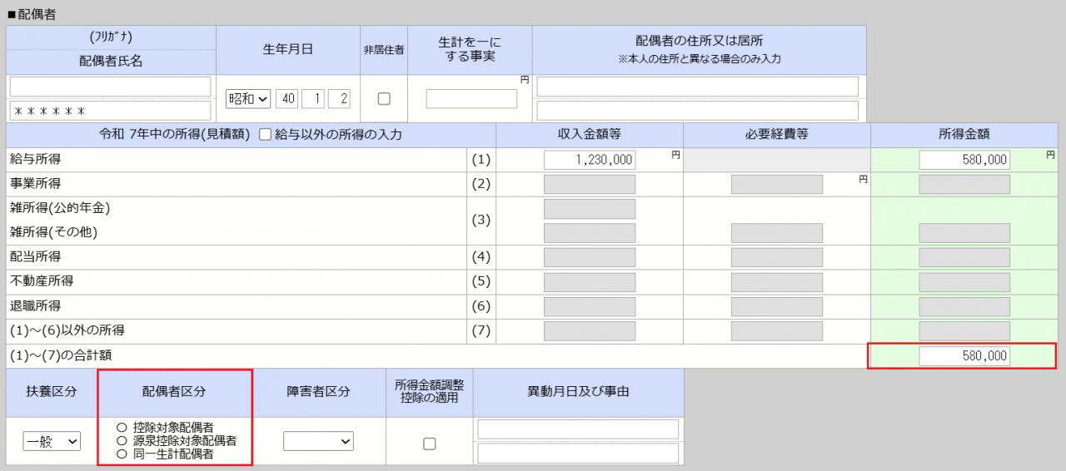Viewport: 1066px width, 471px height.
Task: Select 同一生計配偶者 radio option
Action: (x=122, y=454)
